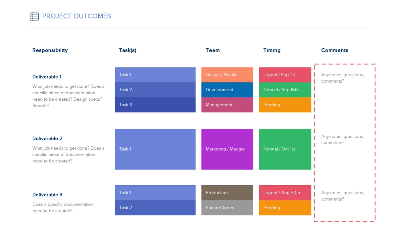Select Task 2 cell in Deliverable 3 row
This screenshot has height=230, width=397.
click(155, 208)
